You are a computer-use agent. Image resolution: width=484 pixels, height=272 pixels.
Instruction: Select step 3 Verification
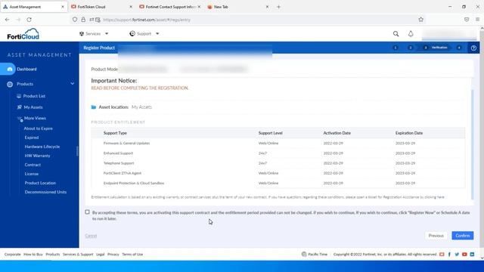pos(436,48)
